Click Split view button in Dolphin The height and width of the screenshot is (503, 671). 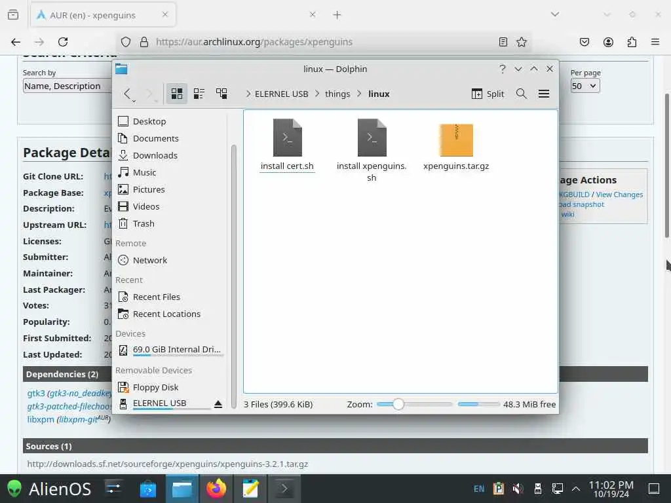coord(488,94)
